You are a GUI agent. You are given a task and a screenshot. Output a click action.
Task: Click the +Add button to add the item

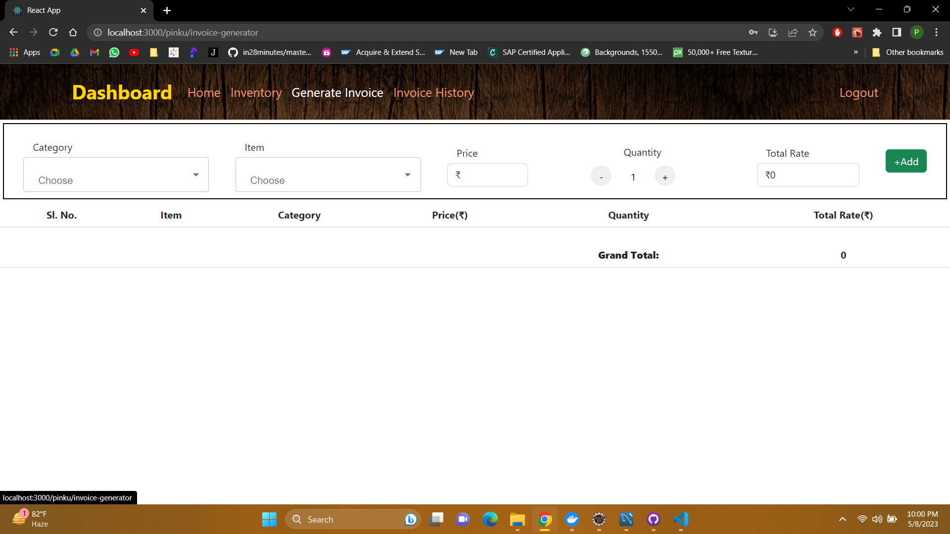tap(906, 161)
